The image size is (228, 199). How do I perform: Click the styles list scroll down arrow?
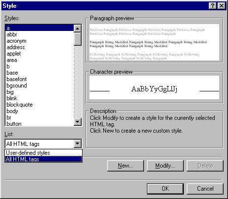pyautogui.click(x=78, y=122)
